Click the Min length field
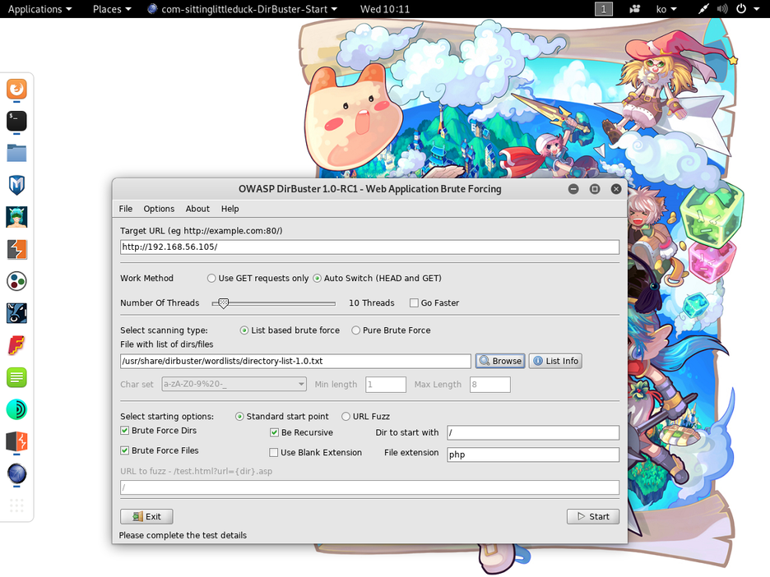Image resolution: width=770 pixels, height=577 pixels. coord(386,384)
